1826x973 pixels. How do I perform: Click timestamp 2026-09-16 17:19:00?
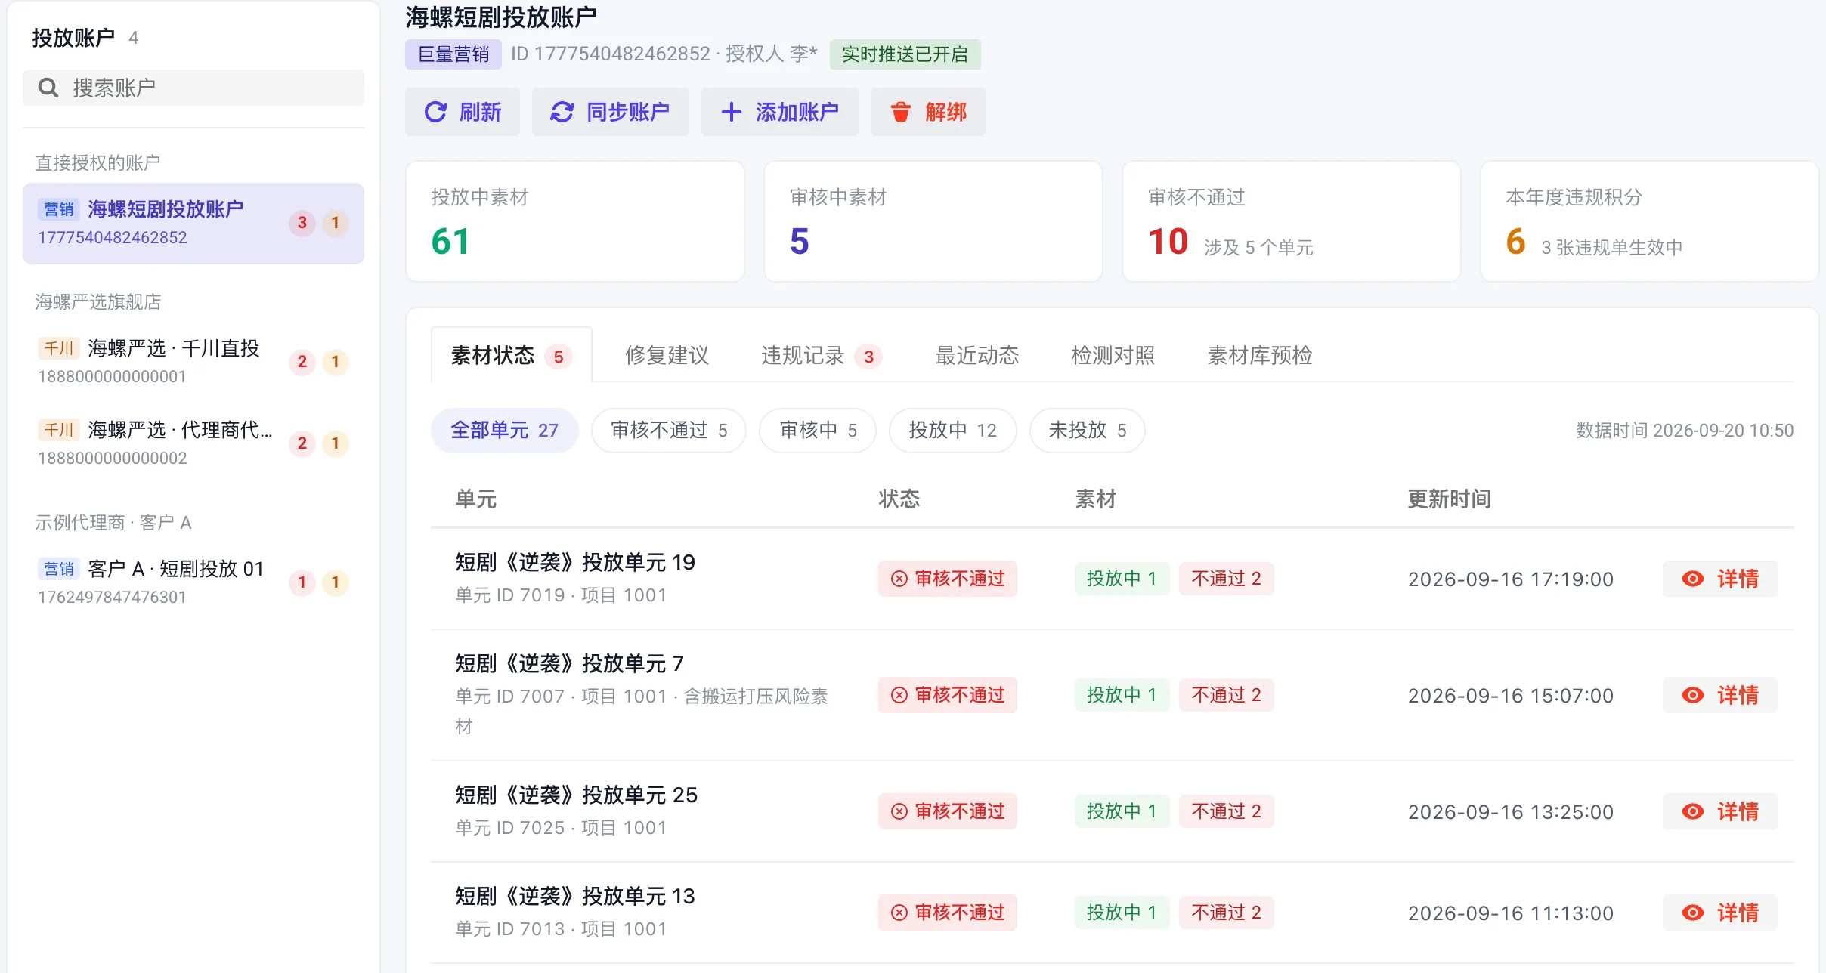(x=1511, y=579)
